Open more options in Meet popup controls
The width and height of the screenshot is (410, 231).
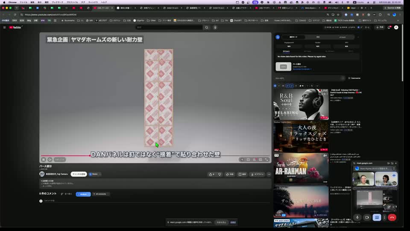(384, 217)
